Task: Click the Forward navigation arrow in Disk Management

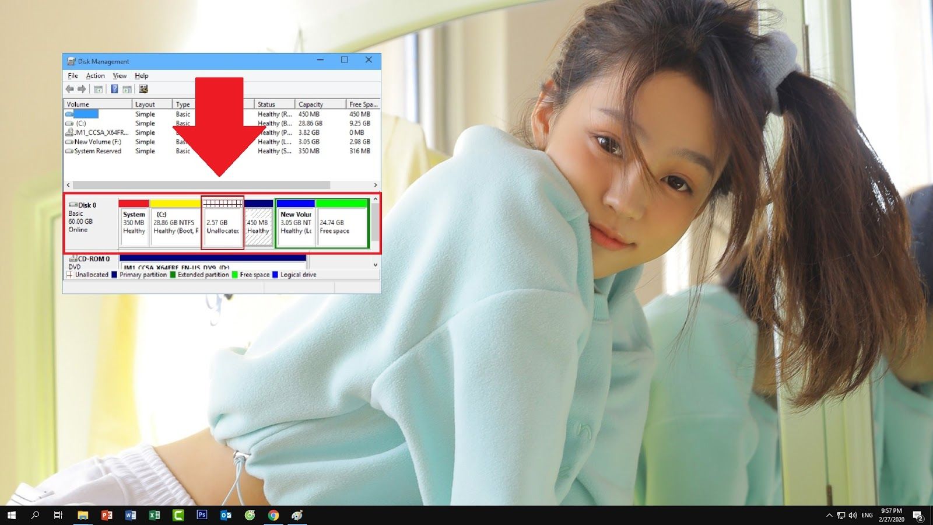Action: point(81,89)
